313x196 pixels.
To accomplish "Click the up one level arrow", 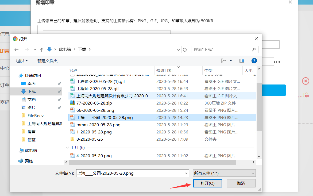I will 42,50.
